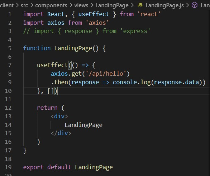Viewport: 210px width, 176px height.
Task: Click 'return' keyword on line 12
Action: click(47, 108)
